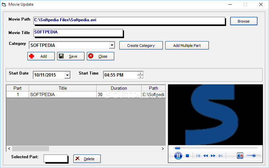Click Add button with red cross
This screenshot has width=269, height=168.
(41, 56)
